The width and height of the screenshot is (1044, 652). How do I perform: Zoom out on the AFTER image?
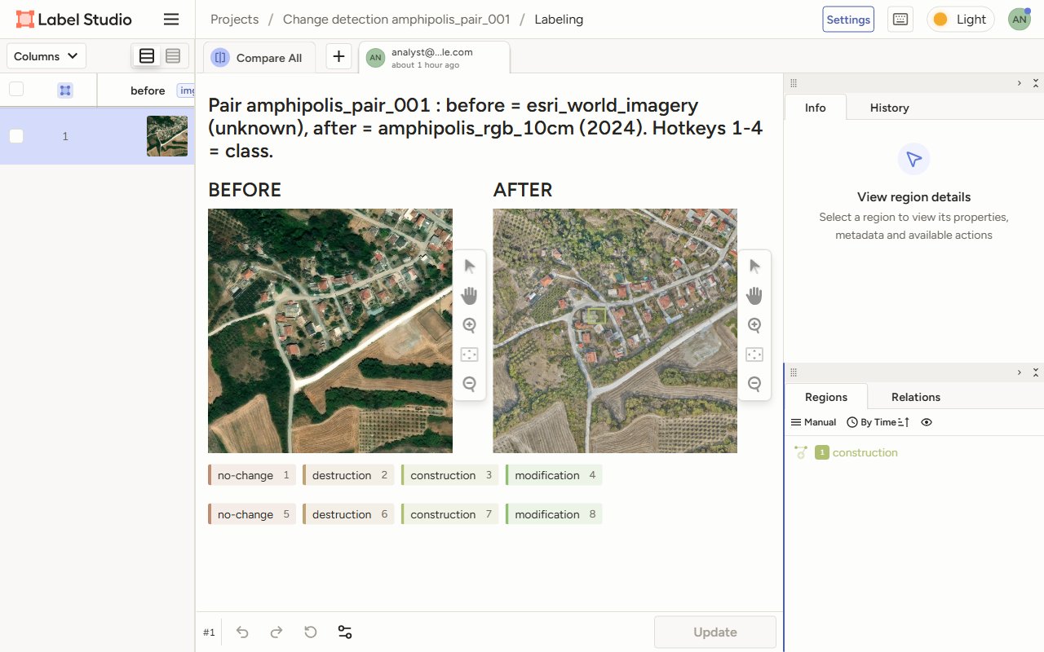754,384
